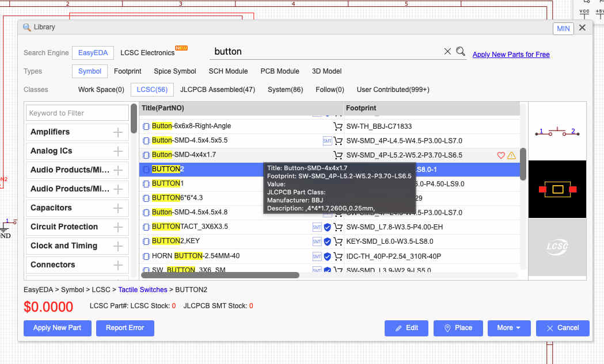
Task: Click the symbol icon beside Button-6x6x8-Right-Angle
Action: [x=146, y=126]
